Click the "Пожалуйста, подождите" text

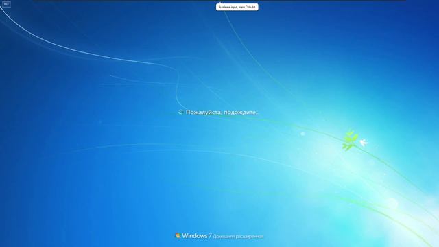coord(222,113)
